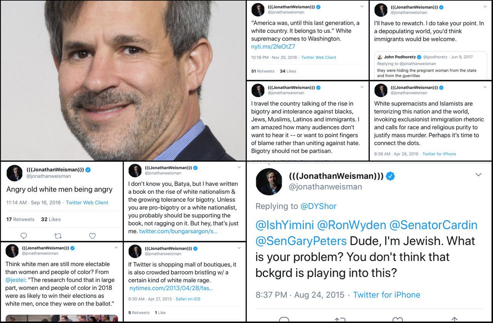The width and height of the screenshot is (493, 323).
Task: Expand chevron menu on 'Dude, I'm Jewish' tweet
Action: (x=478, y=175)
